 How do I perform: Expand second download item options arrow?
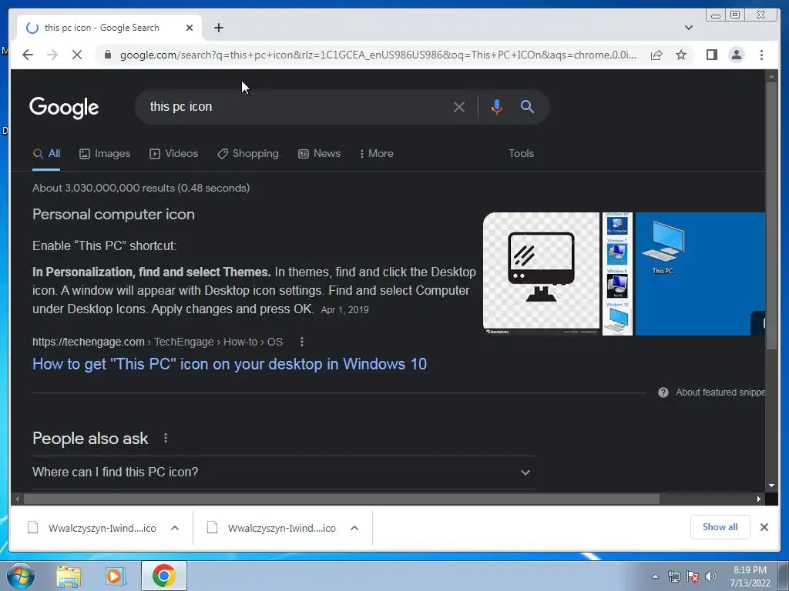(x=354, y=528)
